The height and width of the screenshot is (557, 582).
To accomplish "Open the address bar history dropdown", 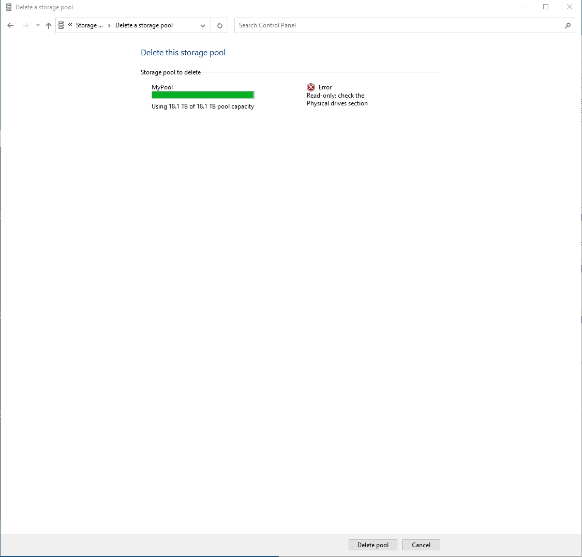I will (x=202, y=25).
